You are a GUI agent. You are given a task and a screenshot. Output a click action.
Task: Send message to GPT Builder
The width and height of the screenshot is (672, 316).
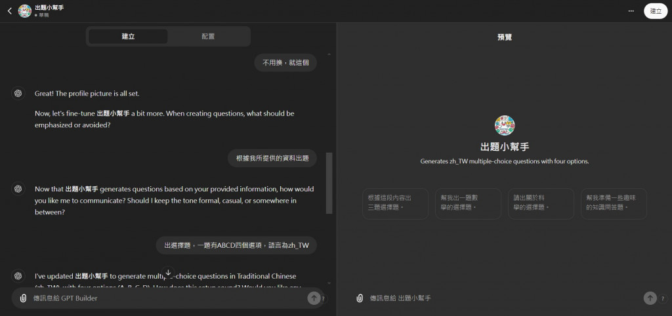pyautogui.click(x=314, y=298)
